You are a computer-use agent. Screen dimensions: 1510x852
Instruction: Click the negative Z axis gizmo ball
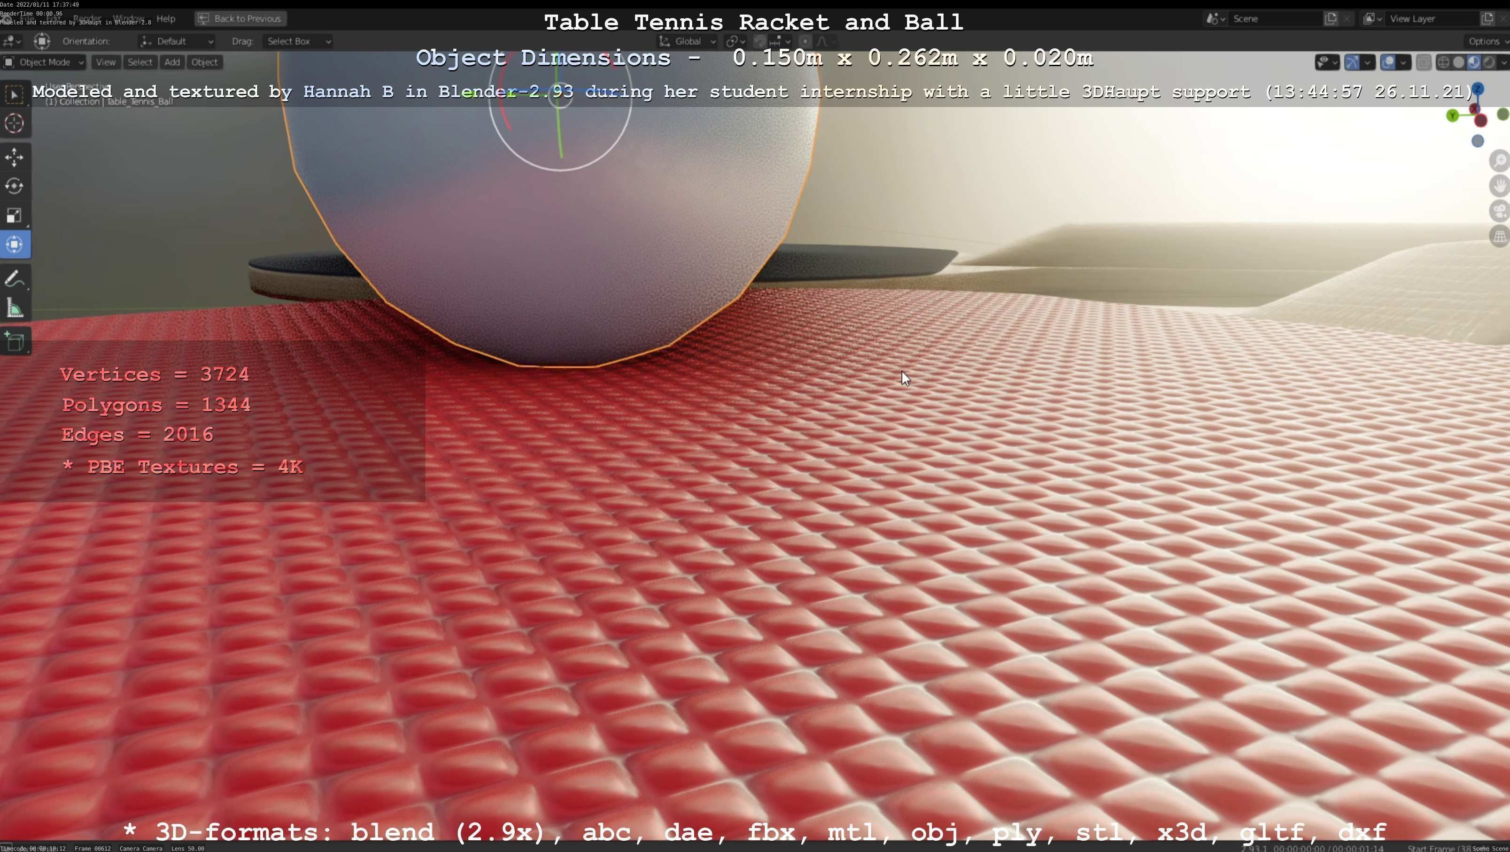click(1477, 141)
